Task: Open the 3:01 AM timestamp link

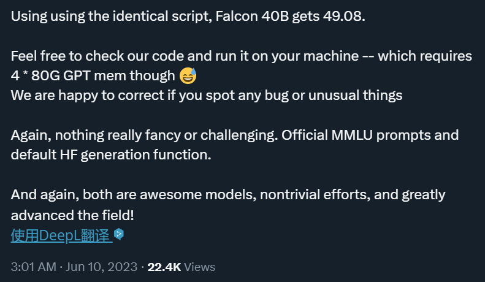Action: [33, 267]
